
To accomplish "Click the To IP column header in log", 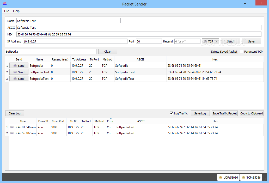I will (x=73, y=121).
